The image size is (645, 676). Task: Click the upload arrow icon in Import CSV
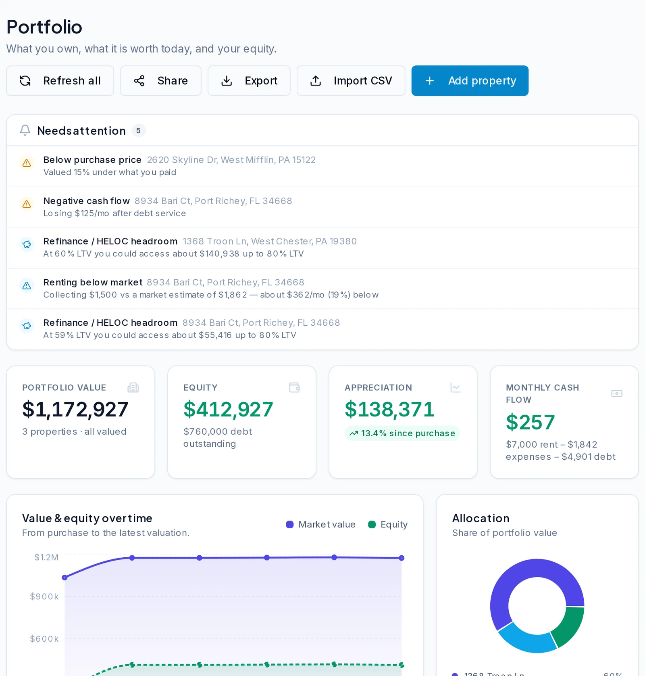[316, 81]
